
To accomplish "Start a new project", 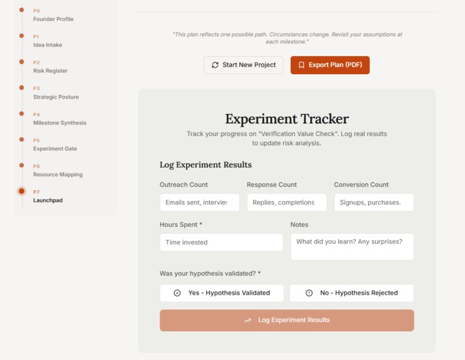I will coord(243,65).
